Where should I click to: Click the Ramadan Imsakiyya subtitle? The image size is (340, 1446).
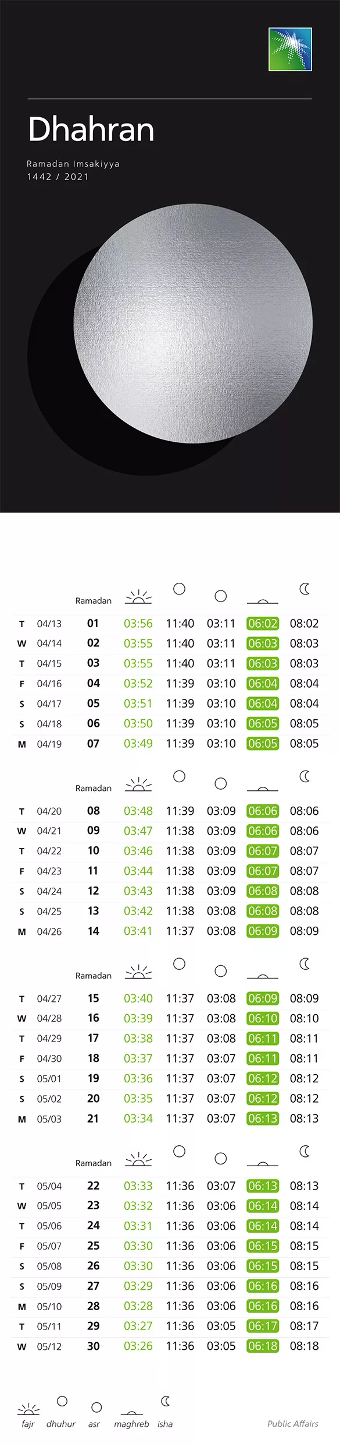point(73,164)
